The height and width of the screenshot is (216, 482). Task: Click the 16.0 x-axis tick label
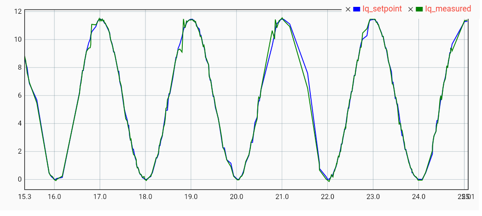click(54, 196)
